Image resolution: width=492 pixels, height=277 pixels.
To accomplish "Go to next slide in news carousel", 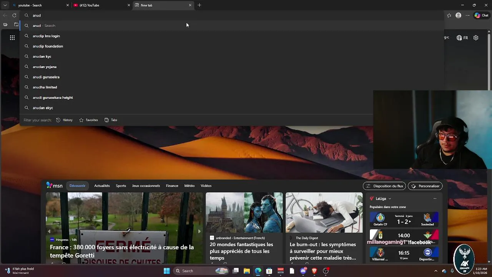I will coord(199,231).
